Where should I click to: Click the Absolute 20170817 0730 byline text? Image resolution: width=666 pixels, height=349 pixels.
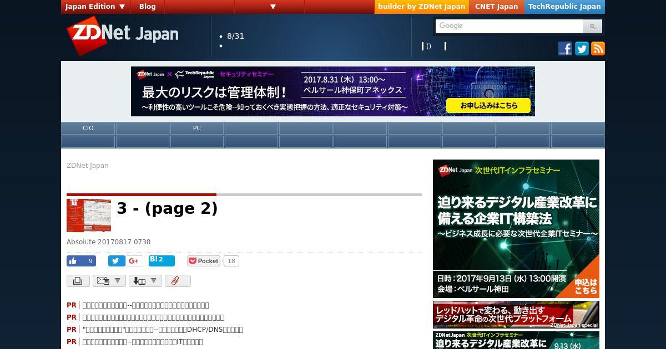pos(109,242)
